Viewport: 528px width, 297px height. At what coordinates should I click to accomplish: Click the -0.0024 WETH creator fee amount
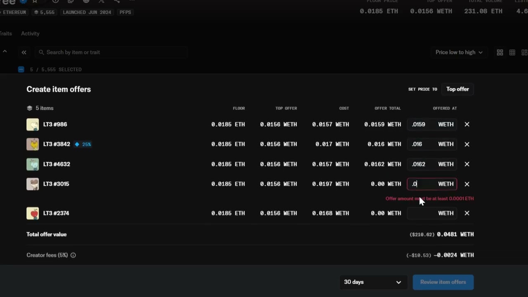tap(453, 255)
